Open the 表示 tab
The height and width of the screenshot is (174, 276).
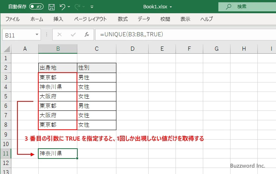(x=185, y=19)
